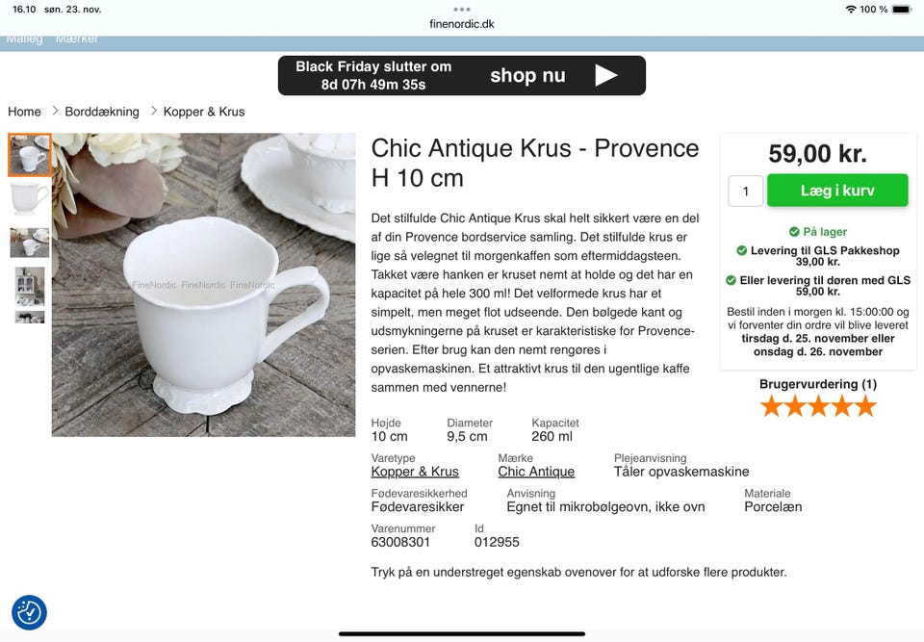924x642 pixels.
Task: Select the first mug thumbnail
Action: 30,155
